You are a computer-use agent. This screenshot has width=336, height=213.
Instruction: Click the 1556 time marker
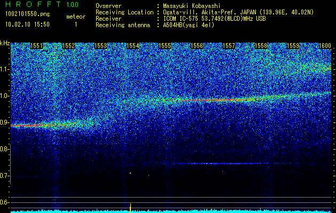click(197, 46)
